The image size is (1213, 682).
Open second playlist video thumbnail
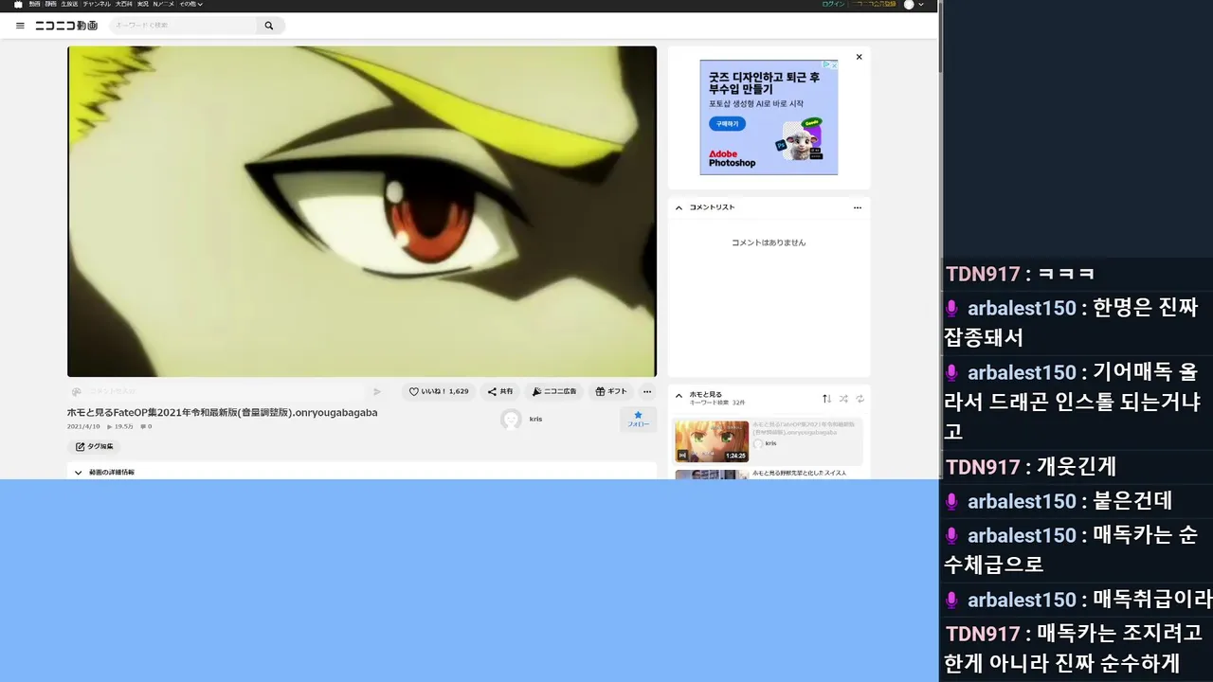(712, 475)
